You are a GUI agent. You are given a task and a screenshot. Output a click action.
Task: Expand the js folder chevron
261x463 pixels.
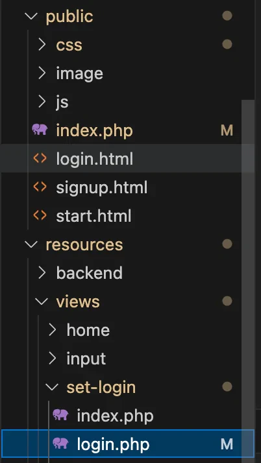[42, 102]
